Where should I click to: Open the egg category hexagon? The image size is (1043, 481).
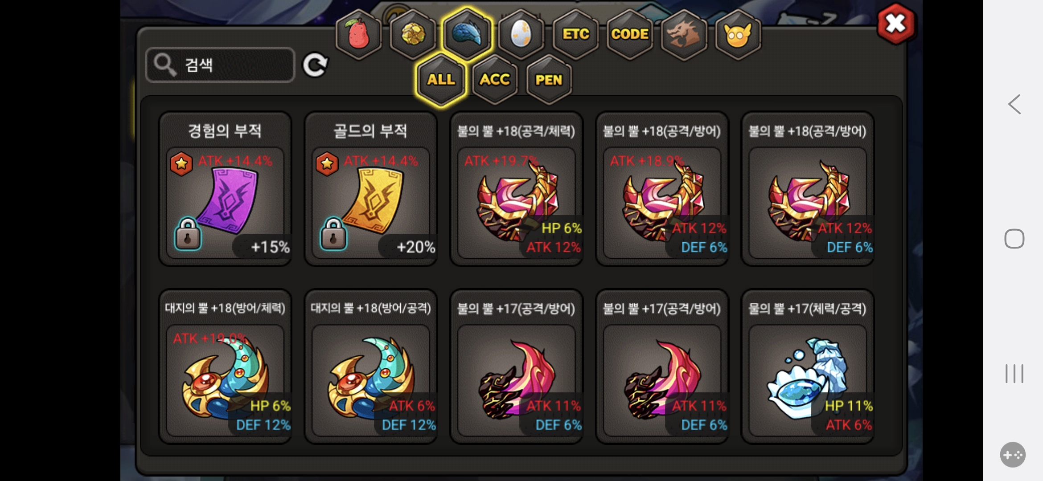521,34
